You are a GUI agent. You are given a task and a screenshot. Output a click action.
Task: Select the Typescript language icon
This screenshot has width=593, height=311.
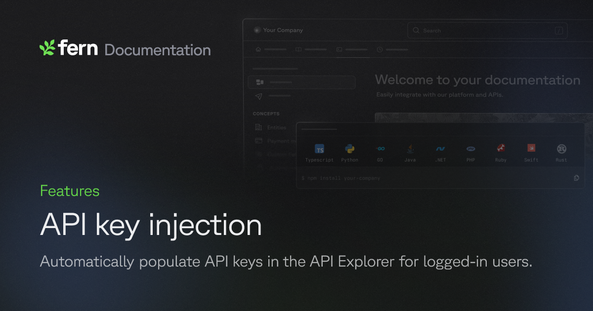point(320,150)
